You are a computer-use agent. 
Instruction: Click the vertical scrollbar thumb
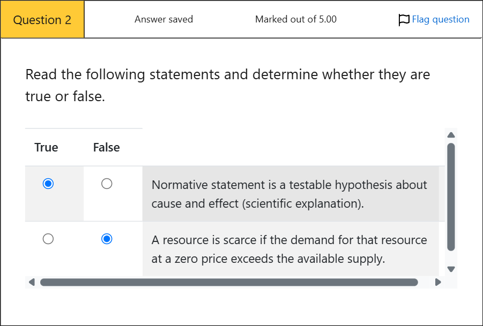(451, 196)
